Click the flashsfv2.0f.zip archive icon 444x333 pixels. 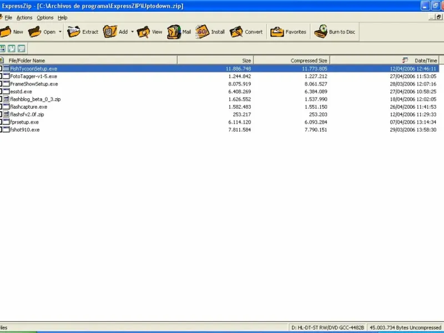6,114
